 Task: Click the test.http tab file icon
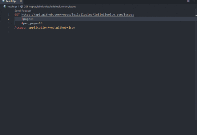click(x=3, y=1)
